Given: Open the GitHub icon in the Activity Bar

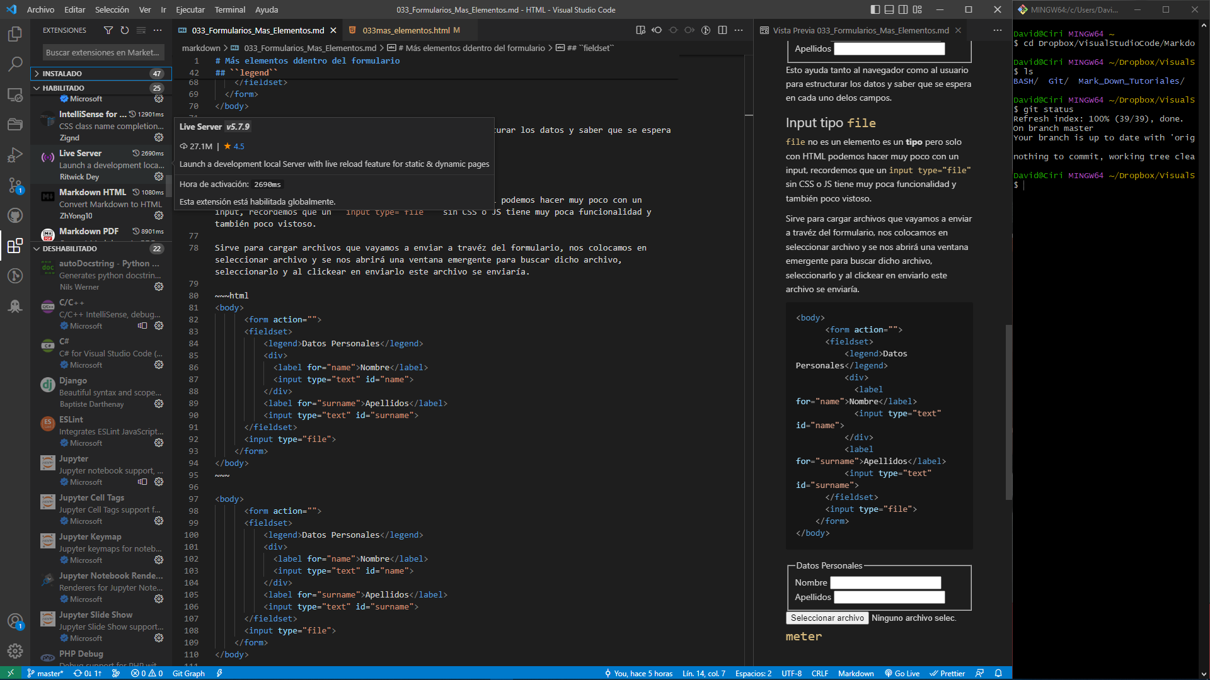Looking at the screenshot, I should pos(15,215).
